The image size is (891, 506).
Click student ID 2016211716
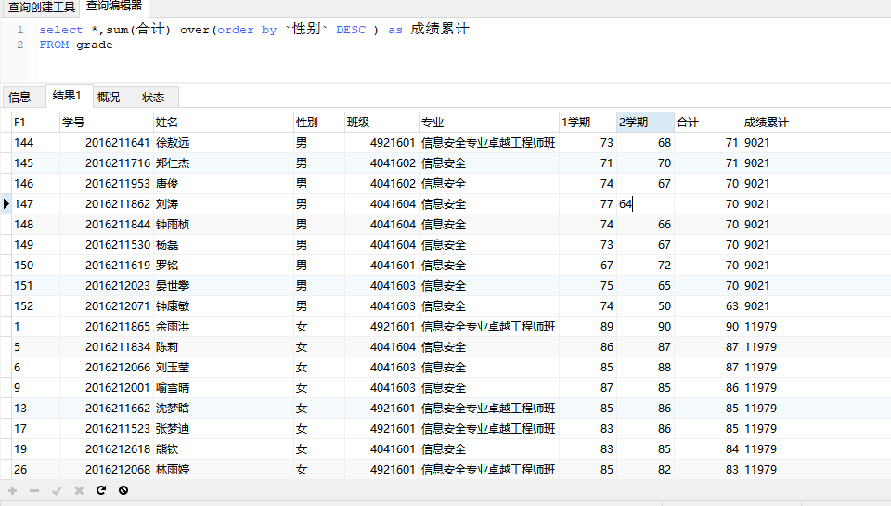coord(106,163)
